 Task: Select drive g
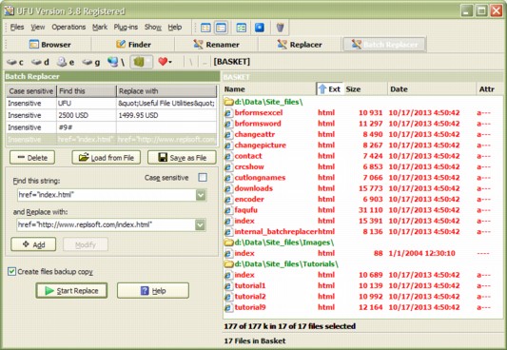(x=90, y=62)
